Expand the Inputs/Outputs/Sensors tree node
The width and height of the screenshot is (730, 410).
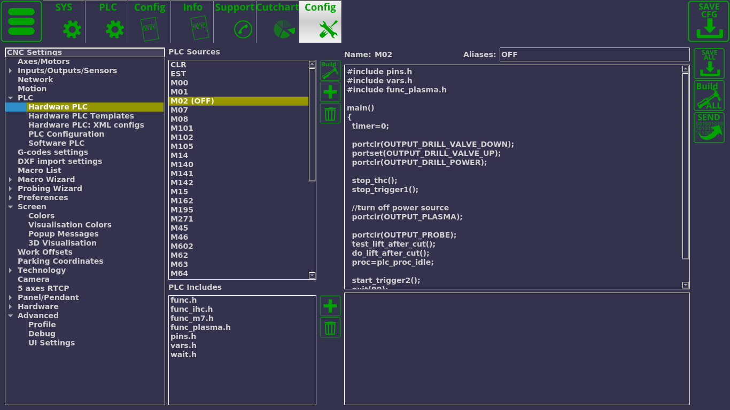10,70
